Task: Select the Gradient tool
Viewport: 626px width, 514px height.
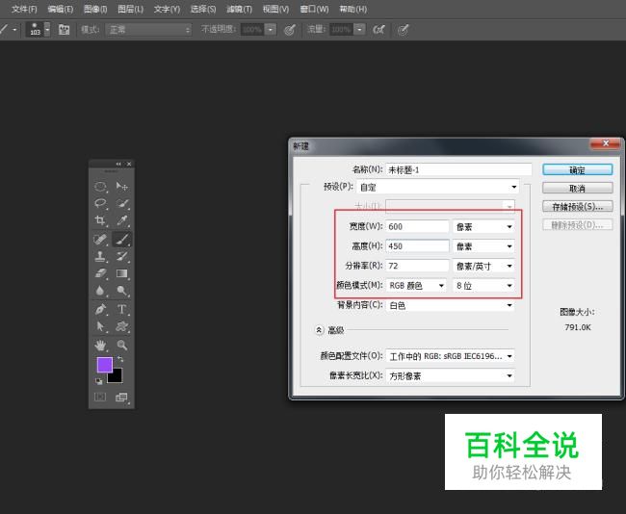Action: coord(122,273)
